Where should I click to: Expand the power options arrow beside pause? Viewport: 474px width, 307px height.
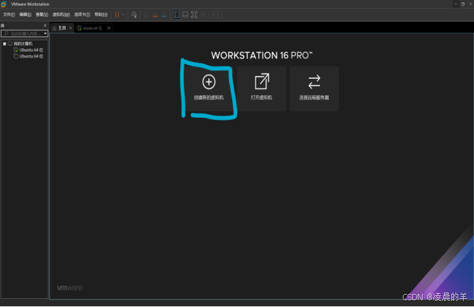(x=123, y=14)
